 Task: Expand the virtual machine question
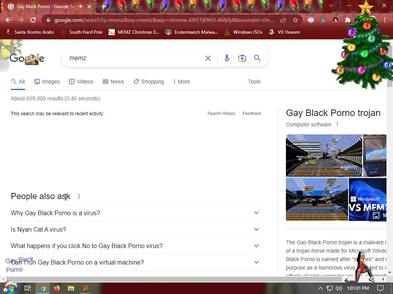tap(136, 263)
